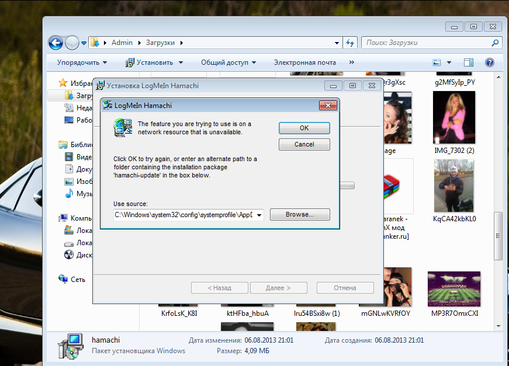The height and width of the screenshot is (366, 509).
Task: Select the IMG_7302 (2) thumbnail
Action: (454, 117)
